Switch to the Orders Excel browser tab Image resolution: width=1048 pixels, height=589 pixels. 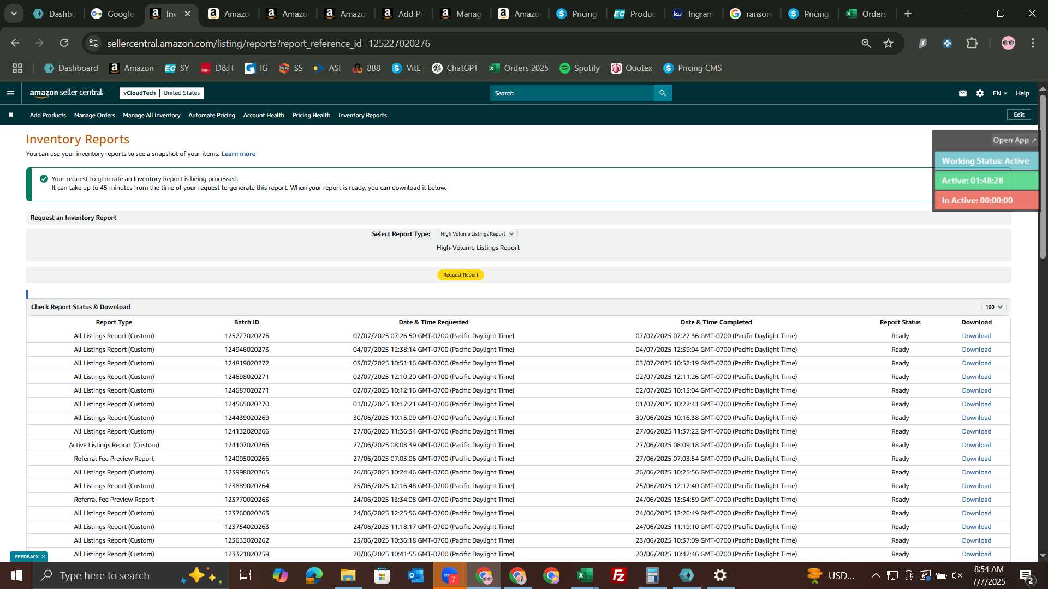coord(867,14)
